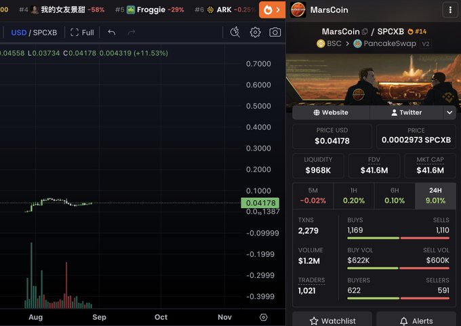The height and width of the screenshot is (326, 461).
Task: Click the green 0.04178 current price label
Action: [260, 203]
